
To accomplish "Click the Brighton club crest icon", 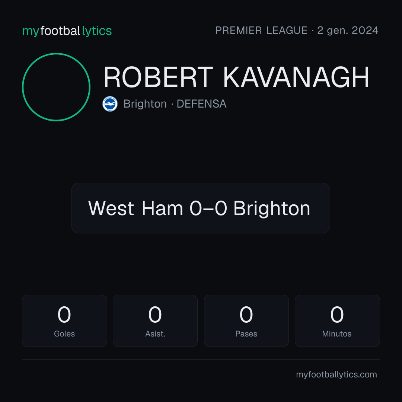I will pos(110,104).
